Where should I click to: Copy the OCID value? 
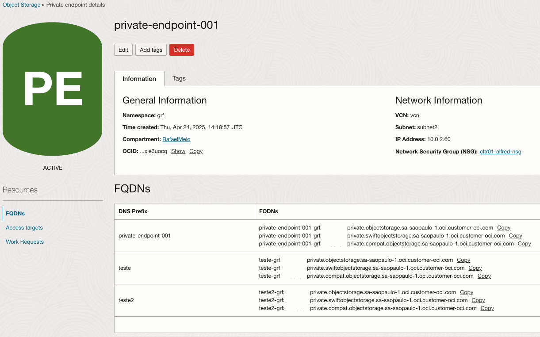pos(196,151)
